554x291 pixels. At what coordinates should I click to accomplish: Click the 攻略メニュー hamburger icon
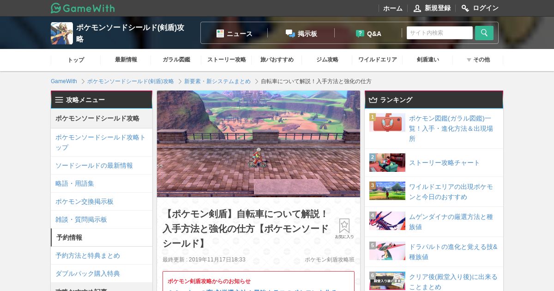click(59, 100)
